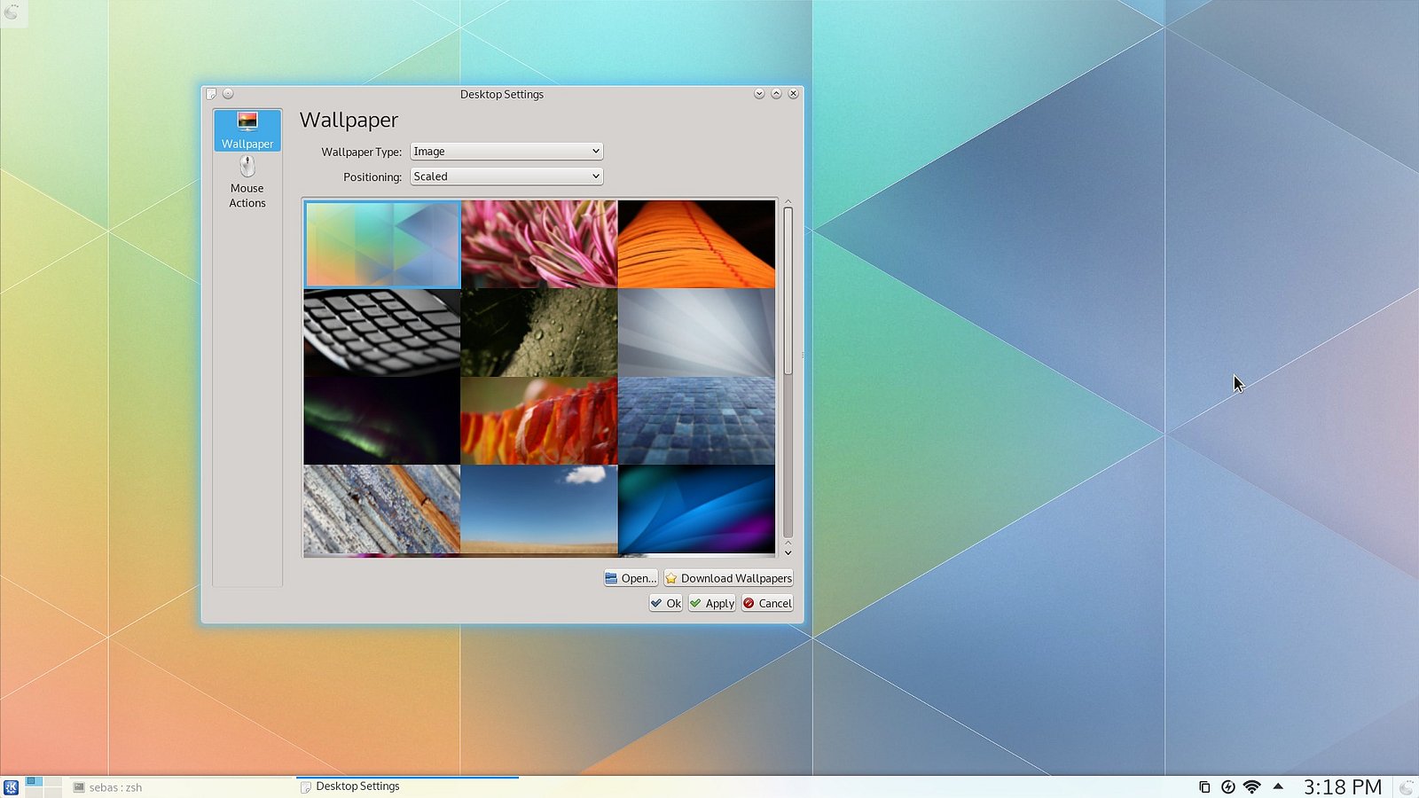Cancel the Desktop Settings dialog
Screen dimensions: 1419x798
click(766, 603)
